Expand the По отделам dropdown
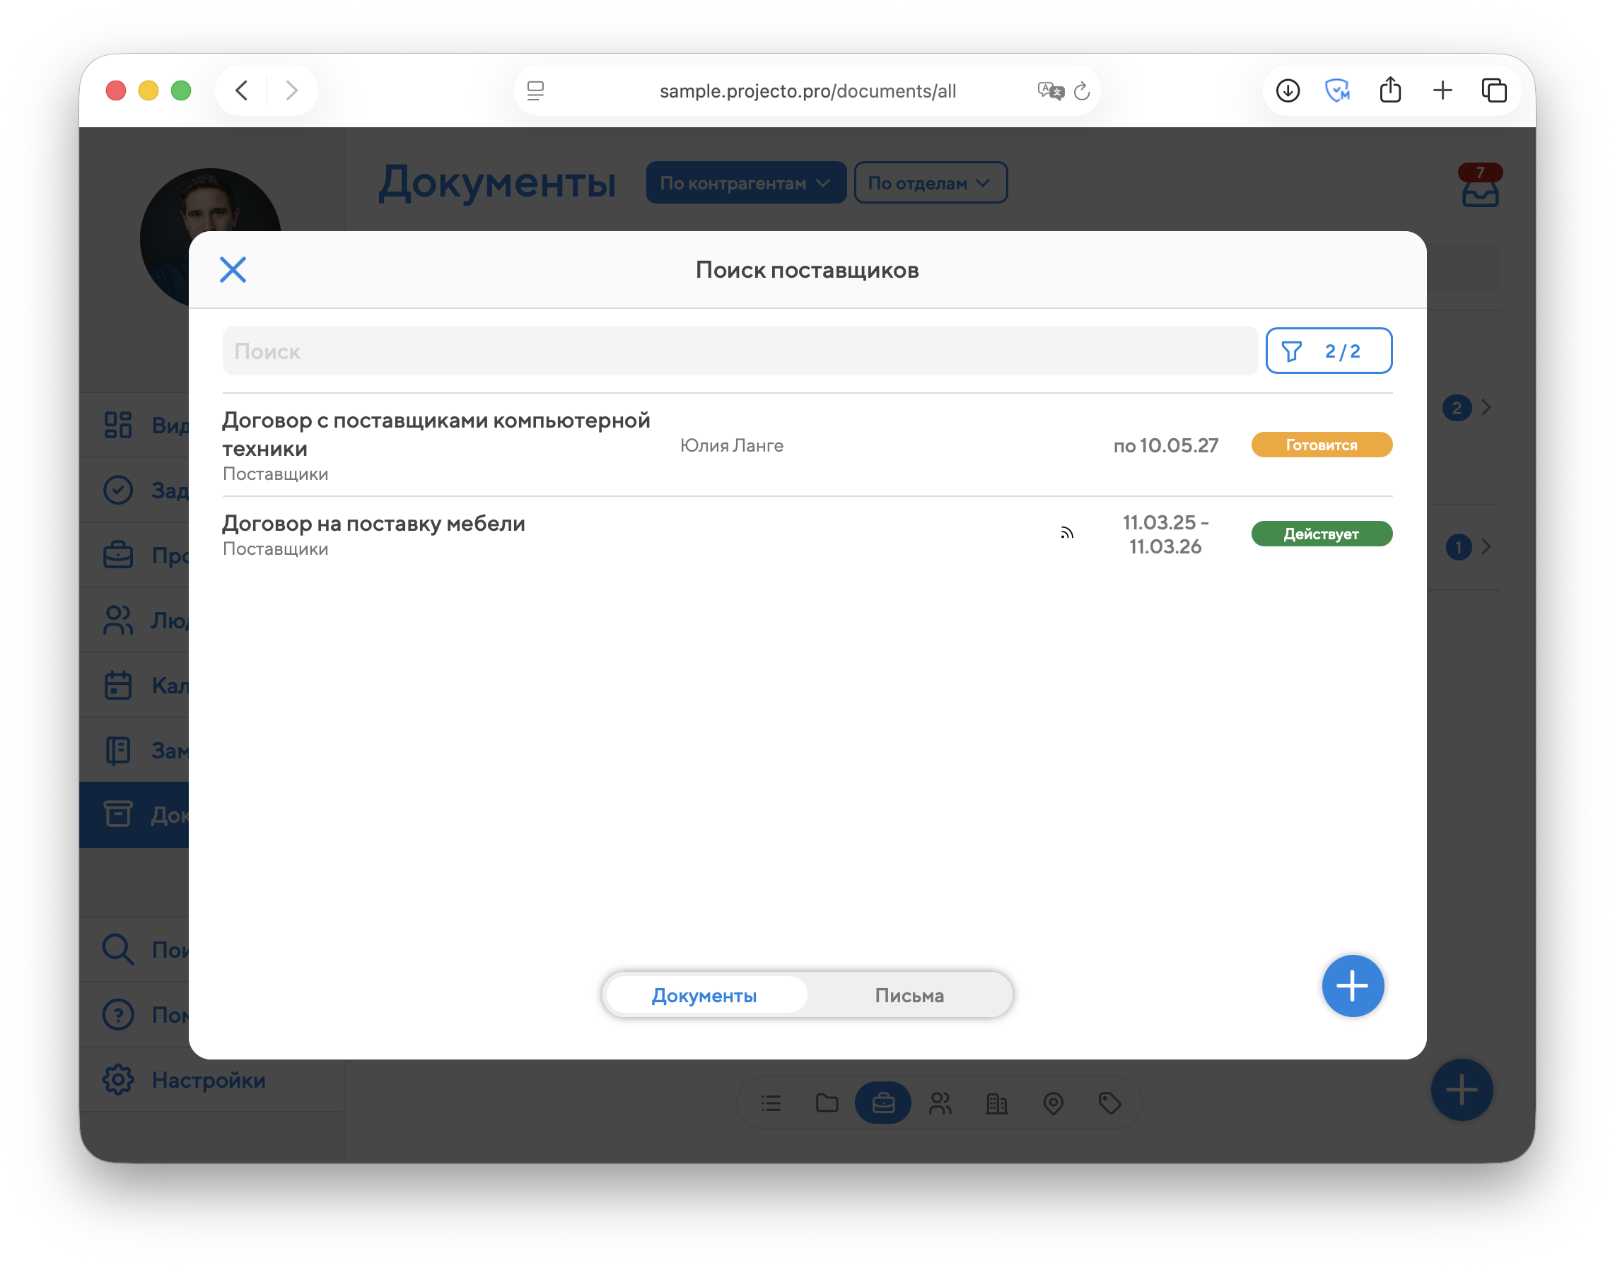The image size is (1615, 1268). point(930,182)
